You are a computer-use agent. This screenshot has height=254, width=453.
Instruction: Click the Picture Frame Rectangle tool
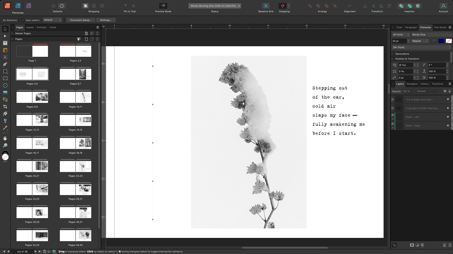(5, 78)
